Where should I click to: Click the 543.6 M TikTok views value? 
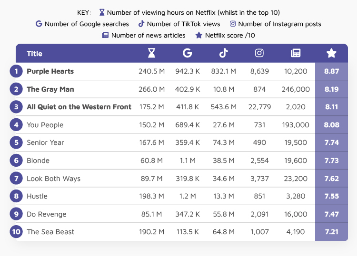pos(223,107)
